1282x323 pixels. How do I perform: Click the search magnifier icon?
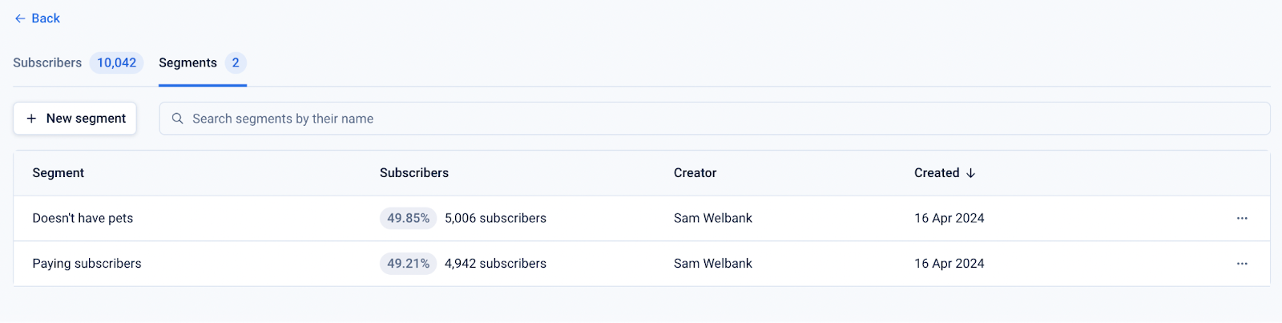click(178, 119)
